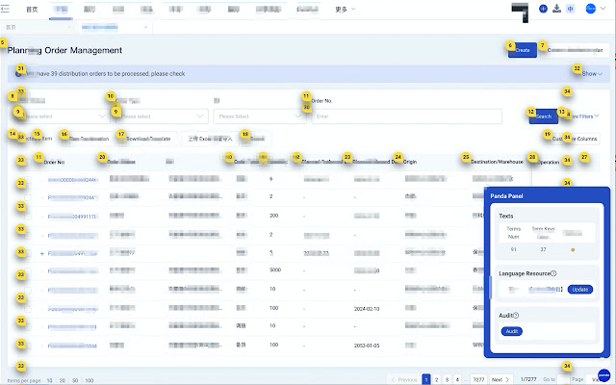Set items per page to 50
616x385 pixels.
(75, 380)
